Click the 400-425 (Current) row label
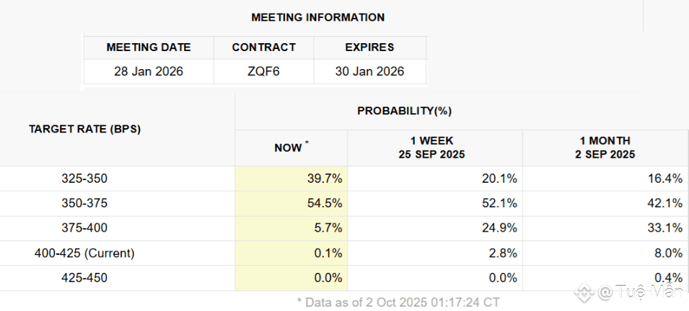The width and height of the screenshot is (689, 311). [84, 253]
